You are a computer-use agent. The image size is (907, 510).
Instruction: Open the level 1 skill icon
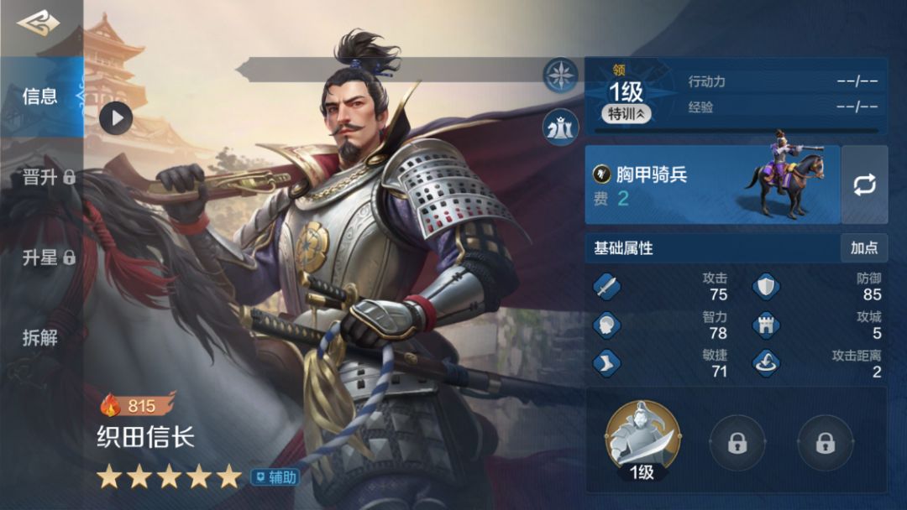pyautogui.click(x=642, y=440)
